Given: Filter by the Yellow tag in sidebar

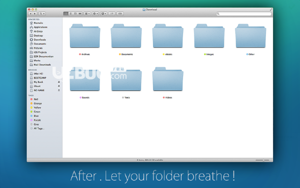Looking at the screenshot, I should click(x=35, y=108).
